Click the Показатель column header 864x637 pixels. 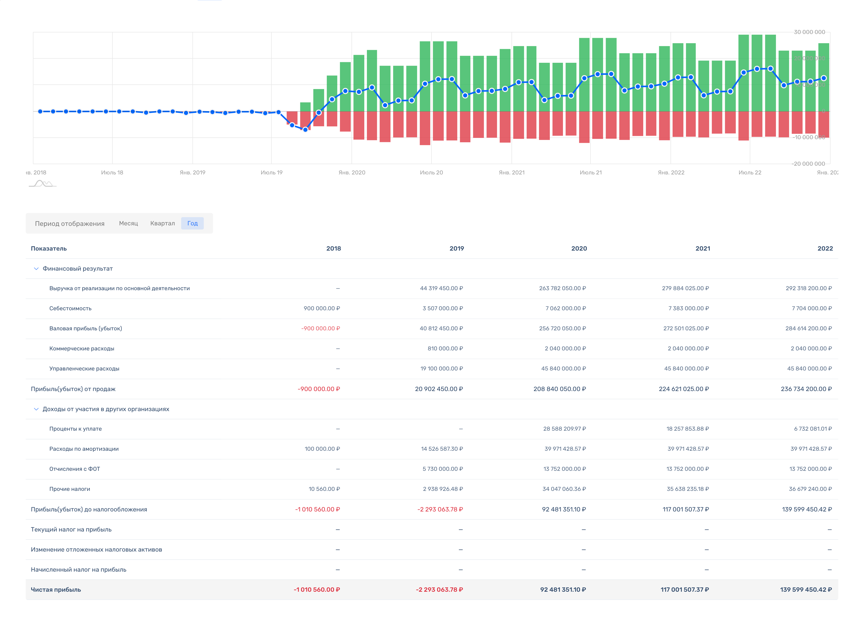point(49,249)
